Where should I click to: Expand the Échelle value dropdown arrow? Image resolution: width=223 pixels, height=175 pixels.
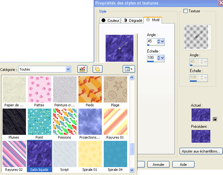(163, 58)
